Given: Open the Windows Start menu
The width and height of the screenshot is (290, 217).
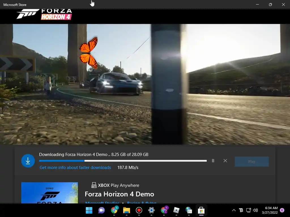Looking at the screenshot, I should [x=89, y=210].
